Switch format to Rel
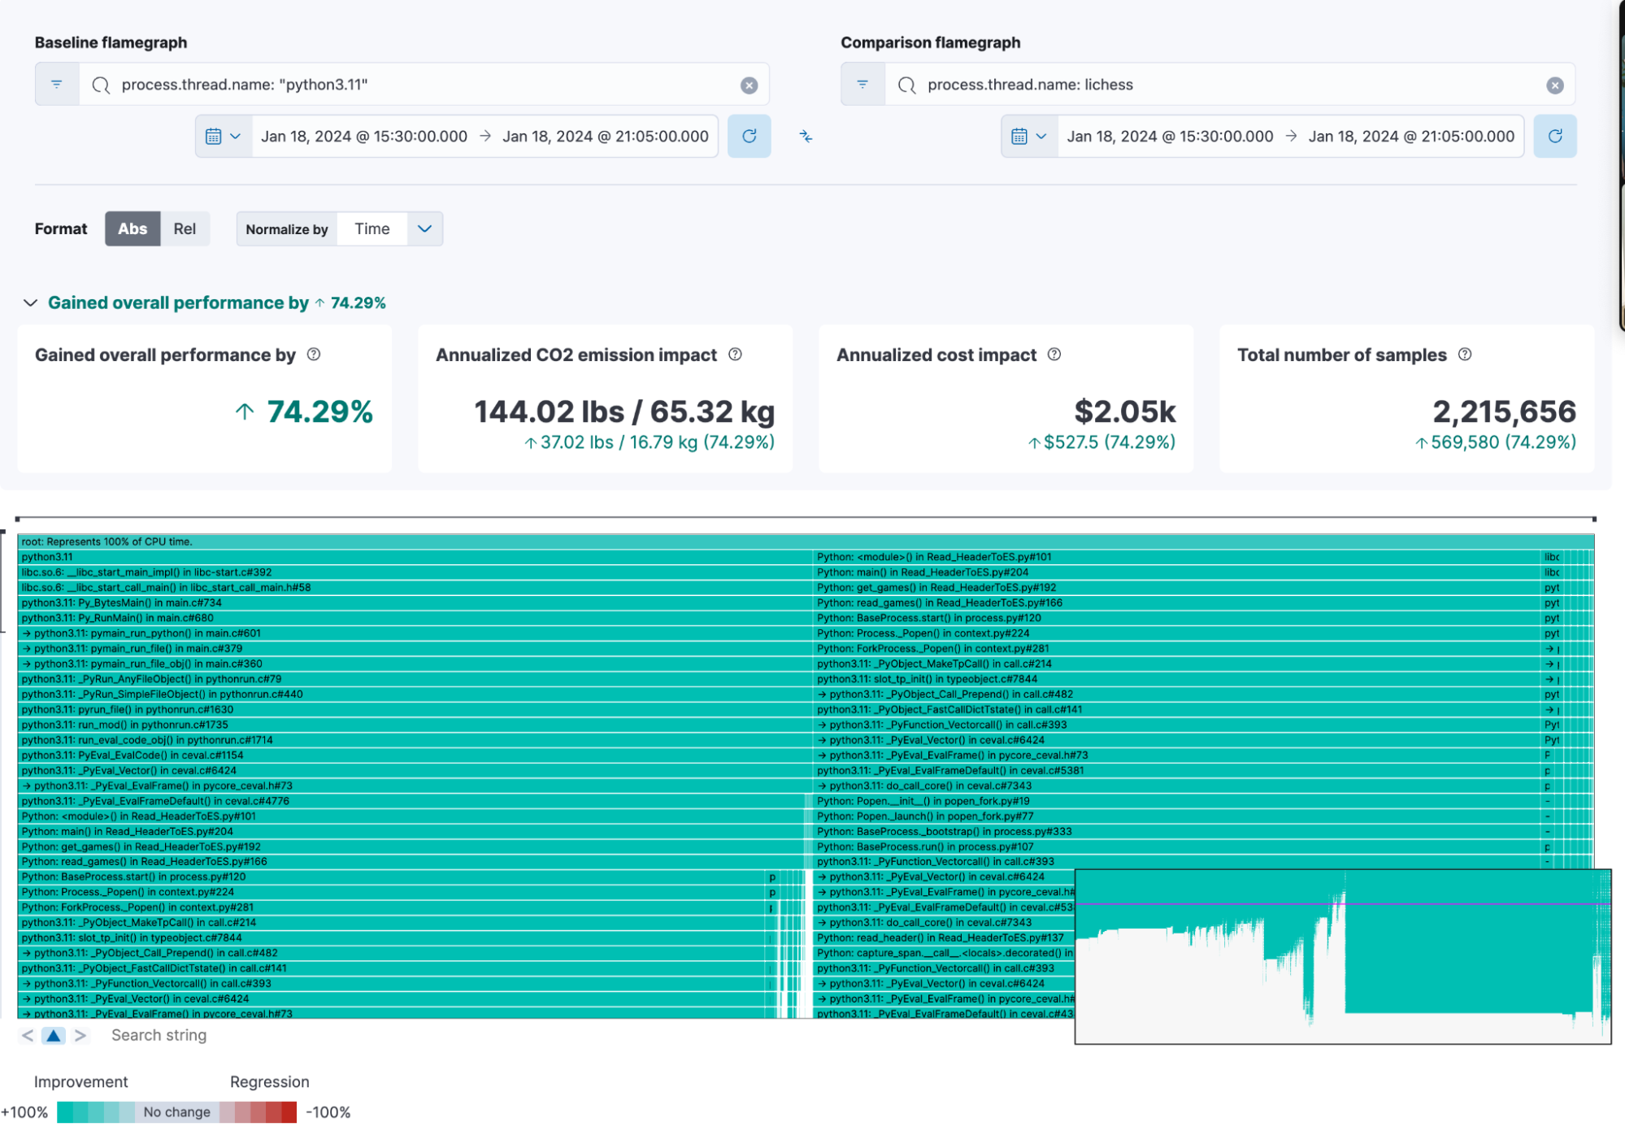The height and width of the screenshot is (1140, 1625). [185, 229]
